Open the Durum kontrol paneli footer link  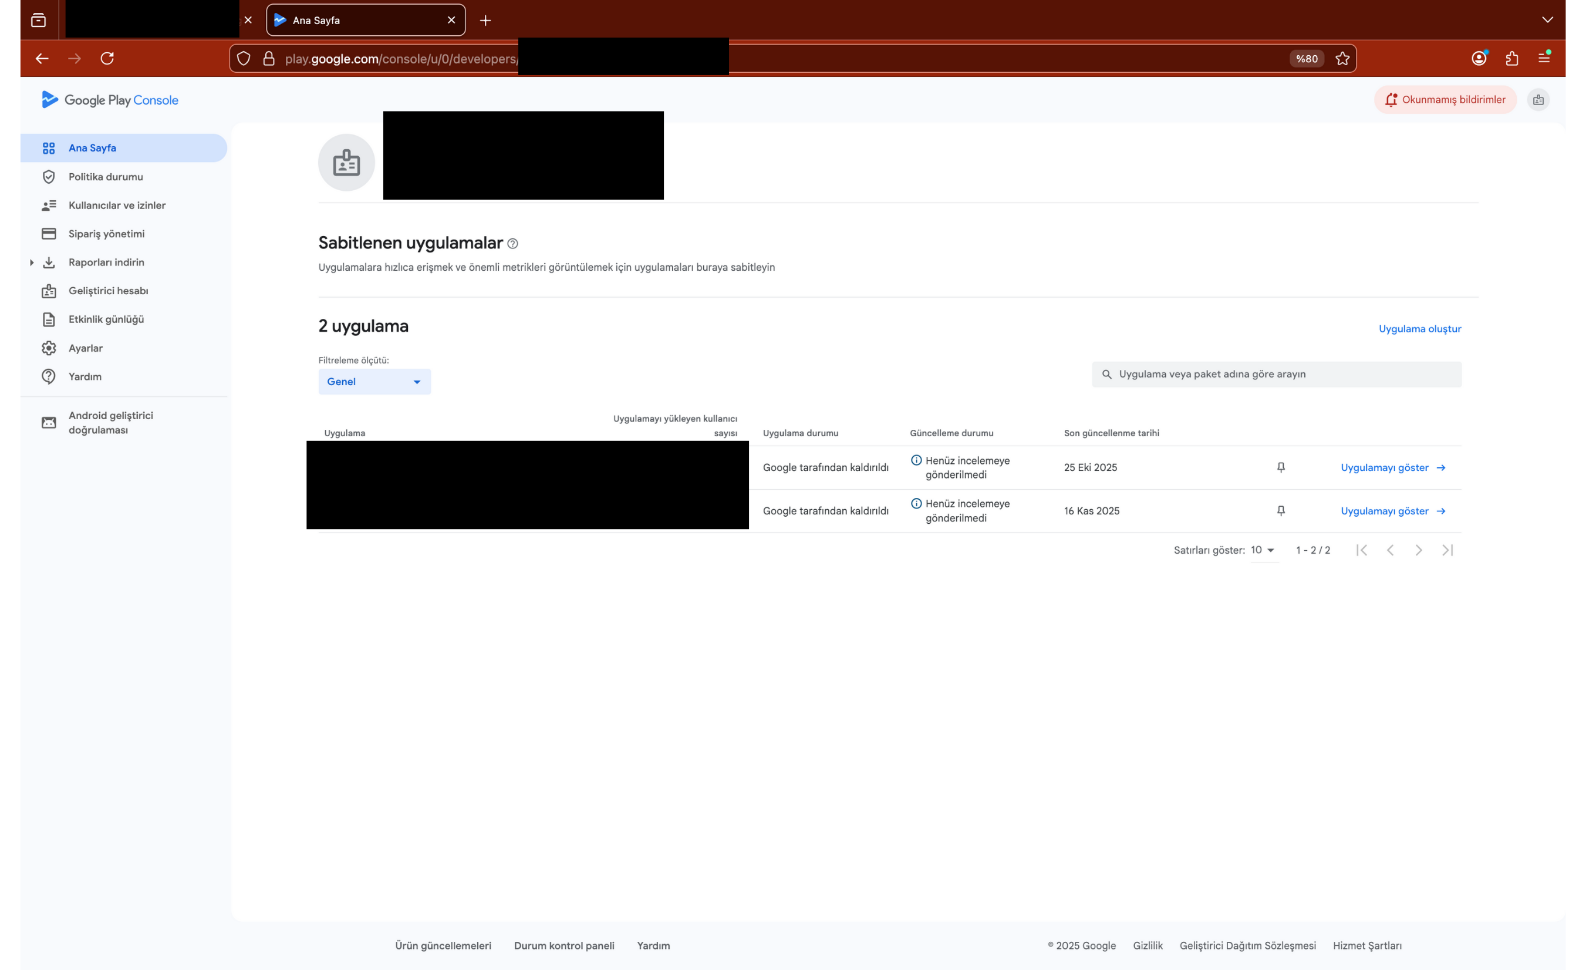point(564,945)
